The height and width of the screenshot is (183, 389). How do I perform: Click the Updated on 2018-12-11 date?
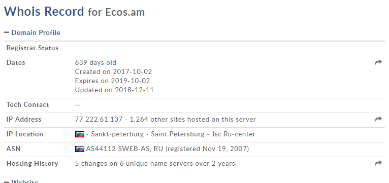coord(114,90)
